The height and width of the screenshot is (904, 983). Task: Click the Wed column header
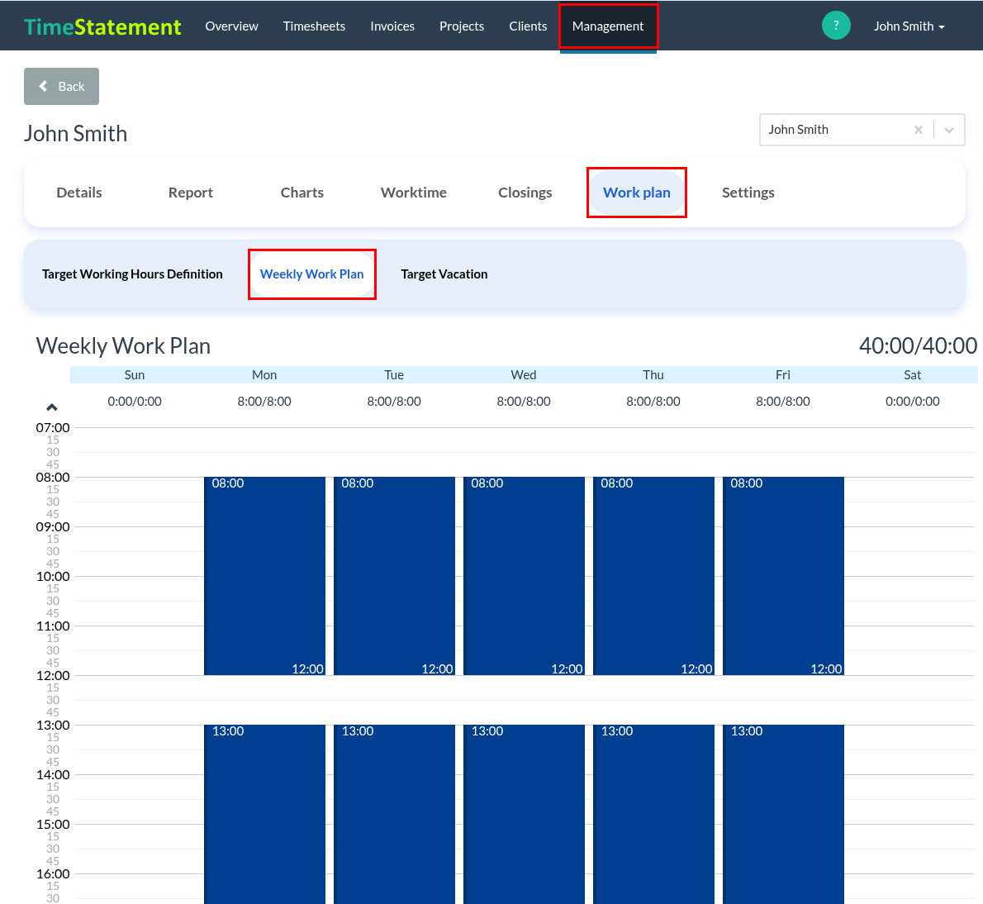coord(524,375)
